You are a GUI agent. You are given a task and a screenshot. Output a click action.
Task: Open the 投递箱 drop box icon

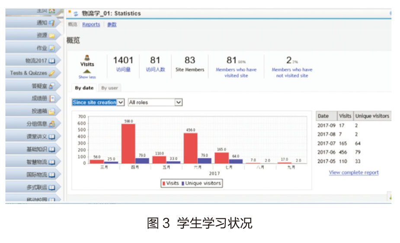click(x=52, y=111)
